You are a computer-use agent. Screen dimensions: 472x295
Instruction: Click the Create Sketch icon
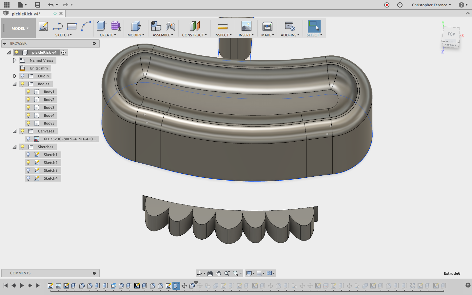pyautogui.click(x=43, y=26)
